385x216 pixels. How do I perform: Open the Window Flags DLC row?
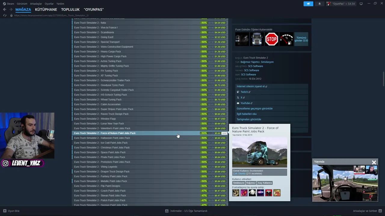pos(150,119)
